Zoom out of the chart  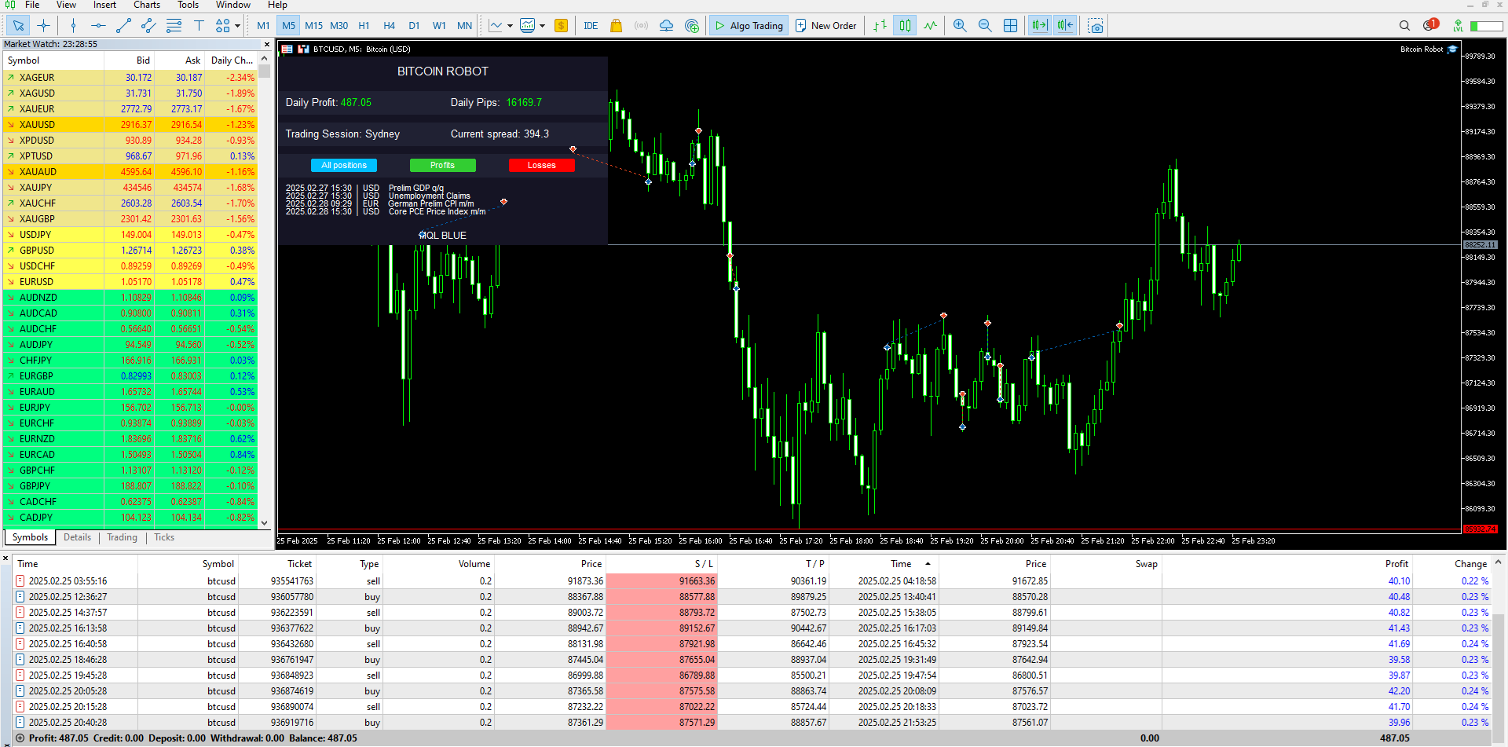pos(985,26)
